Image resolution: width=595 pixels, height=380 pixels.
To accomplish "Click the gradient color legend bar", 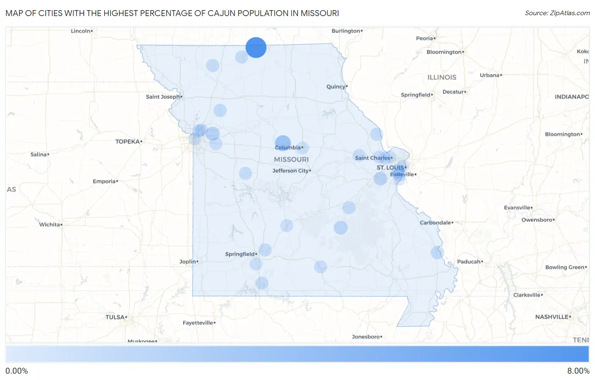I will click(x=297, y=354).
